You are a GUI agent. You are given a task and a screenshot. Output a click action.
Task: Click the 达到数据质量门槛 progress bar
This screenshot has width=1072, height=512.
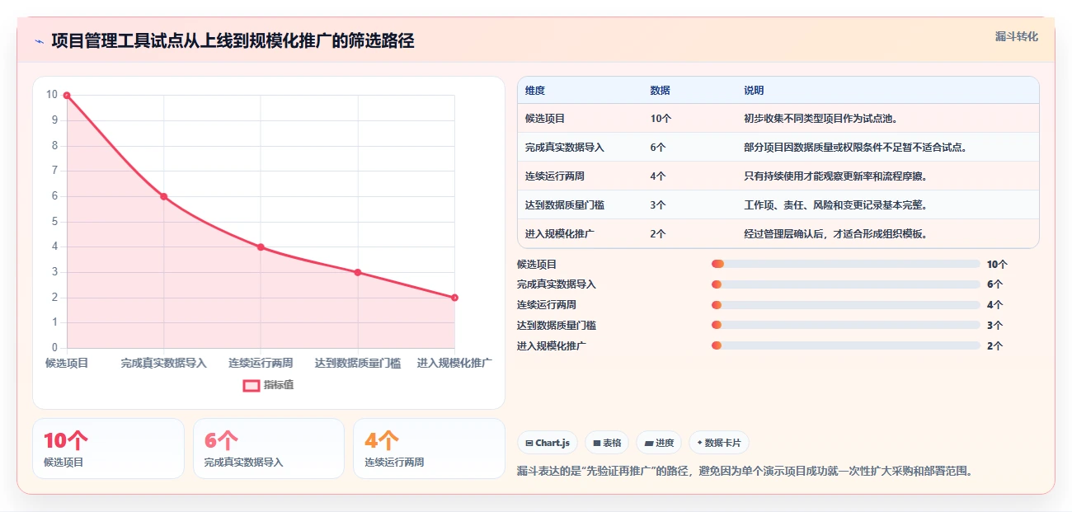(x=845, y=326)
